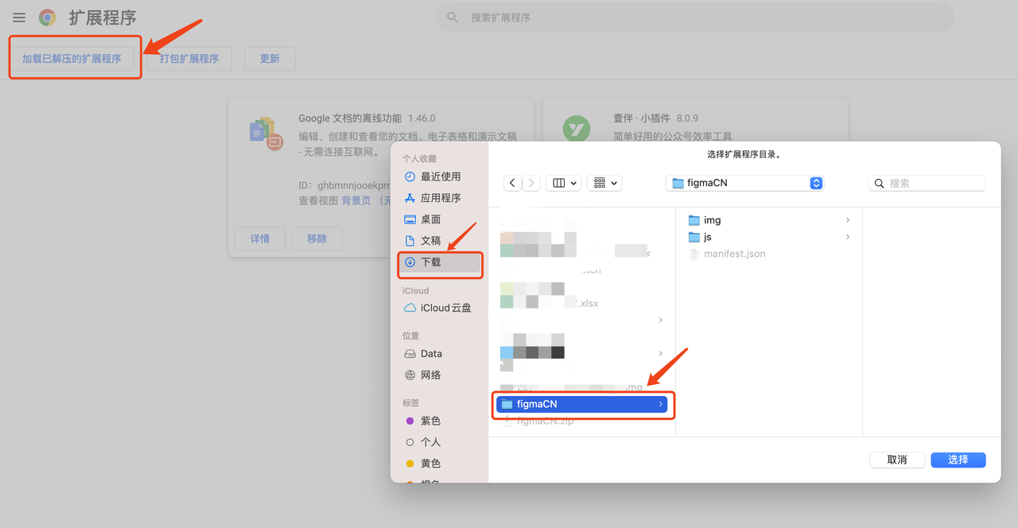Click the 取消 button
The height and width of the screenshot is (528, 1018).
897,460
